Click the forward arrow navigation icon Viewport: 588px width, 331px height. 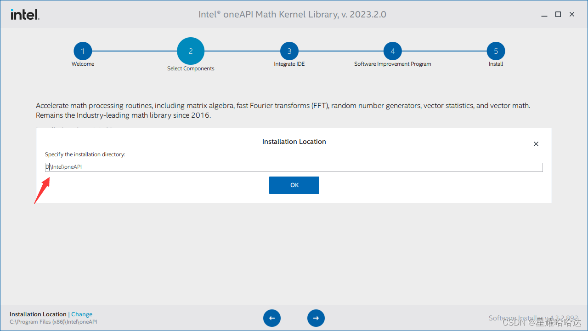point(316,318)
